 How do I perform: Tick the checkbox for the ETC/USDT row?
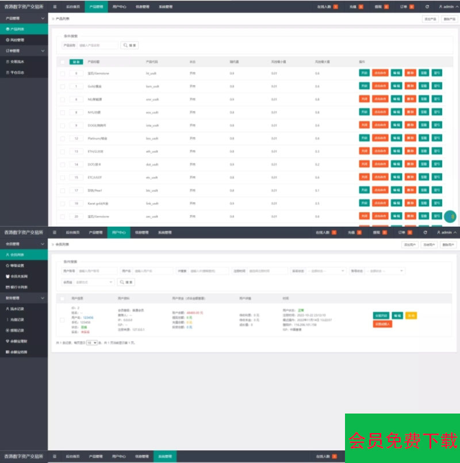pyautogui.click(x=62, y=177)
